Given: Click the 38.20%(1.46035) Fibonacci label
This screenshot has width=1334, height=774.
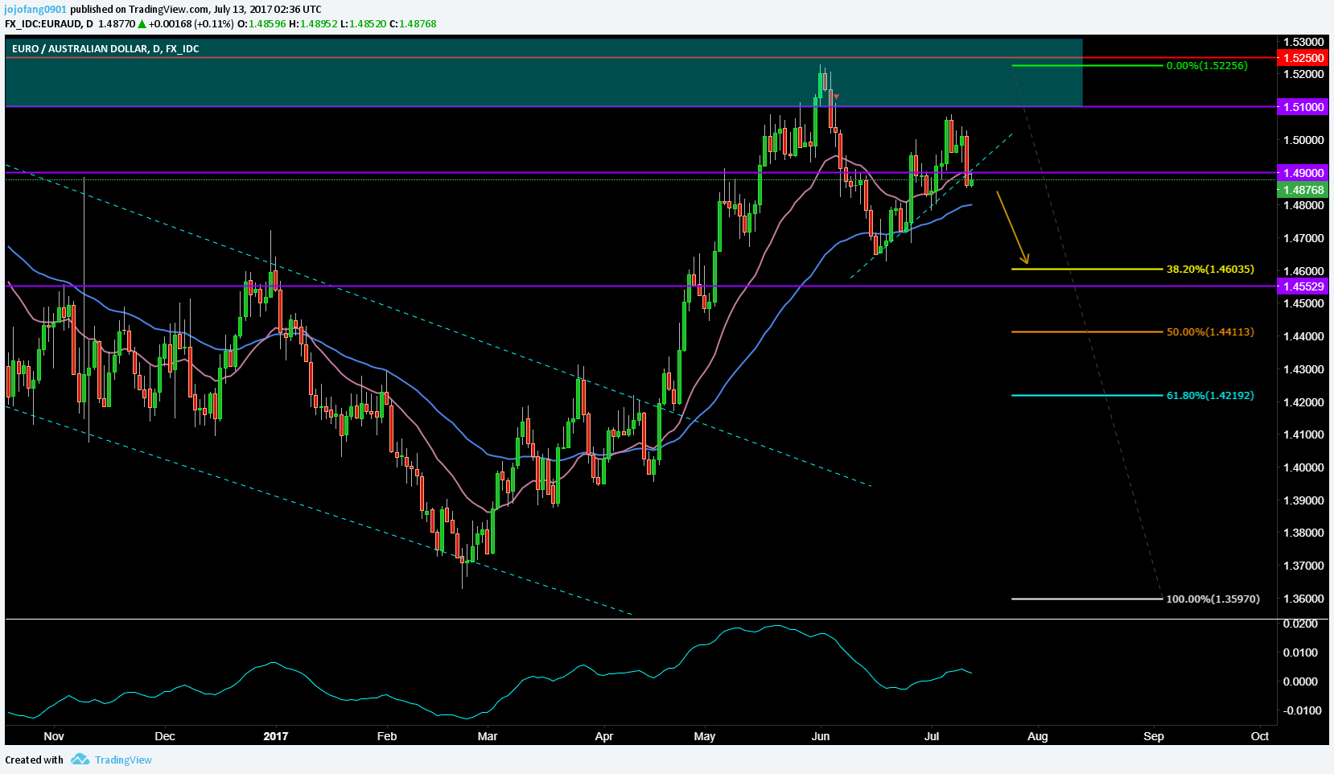Looking at the screenshot, I should [x=1210, y=270].
